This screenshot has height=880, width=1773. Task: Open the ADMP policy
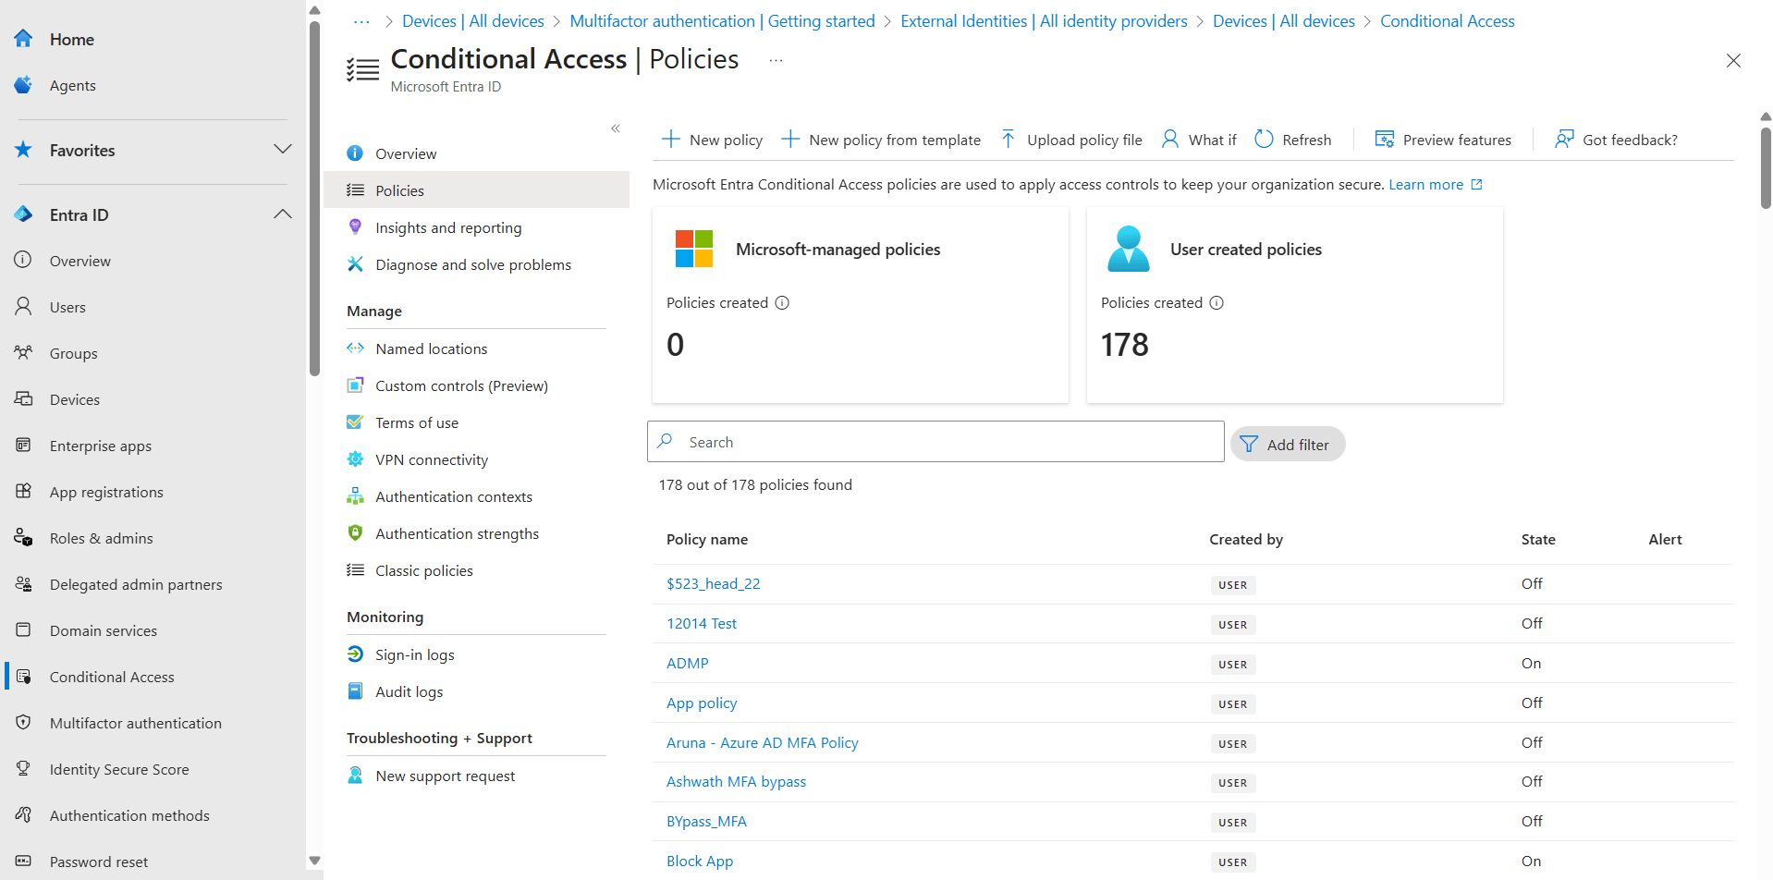(x=687, y=663)
